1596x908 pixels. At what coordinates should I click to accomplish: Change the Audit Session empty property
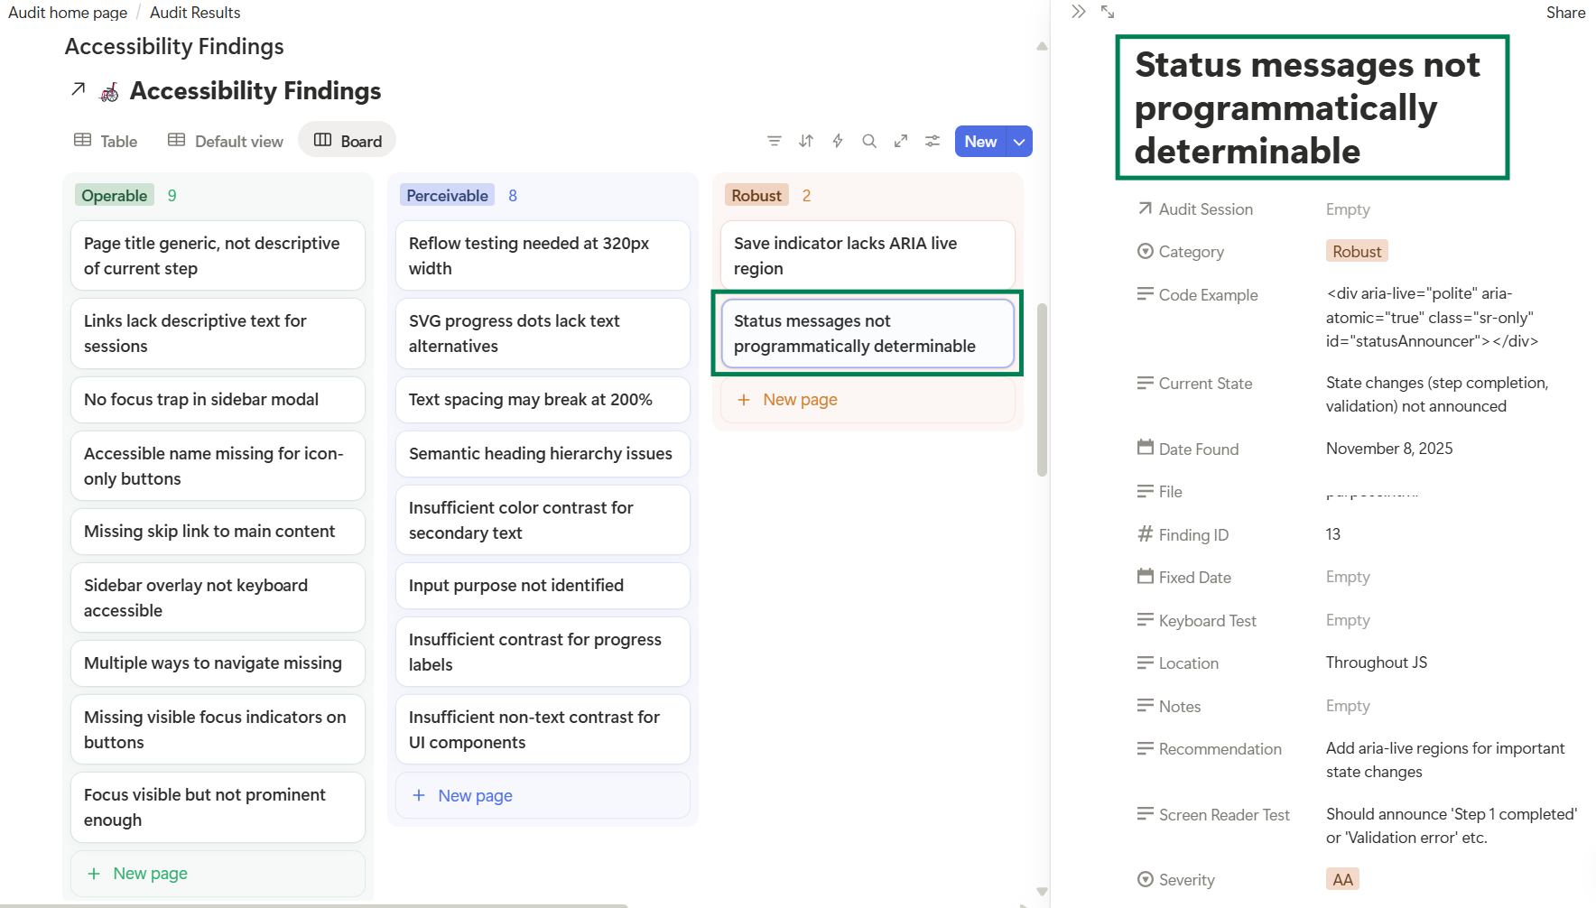click(1348, 208)
